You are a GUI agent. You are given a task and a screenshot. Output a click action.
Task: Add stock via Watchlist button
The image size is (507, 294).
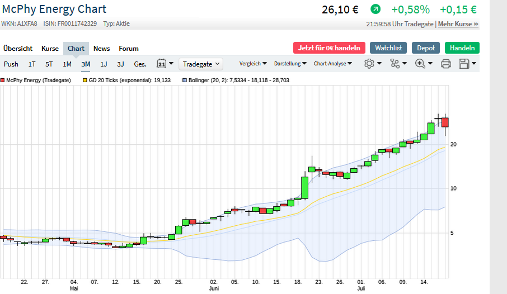388,48
